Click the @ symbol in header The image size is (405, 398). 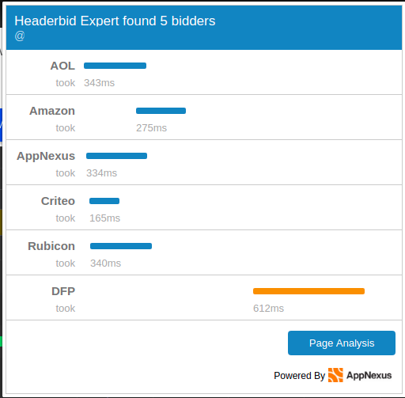(x=20, y=36)
